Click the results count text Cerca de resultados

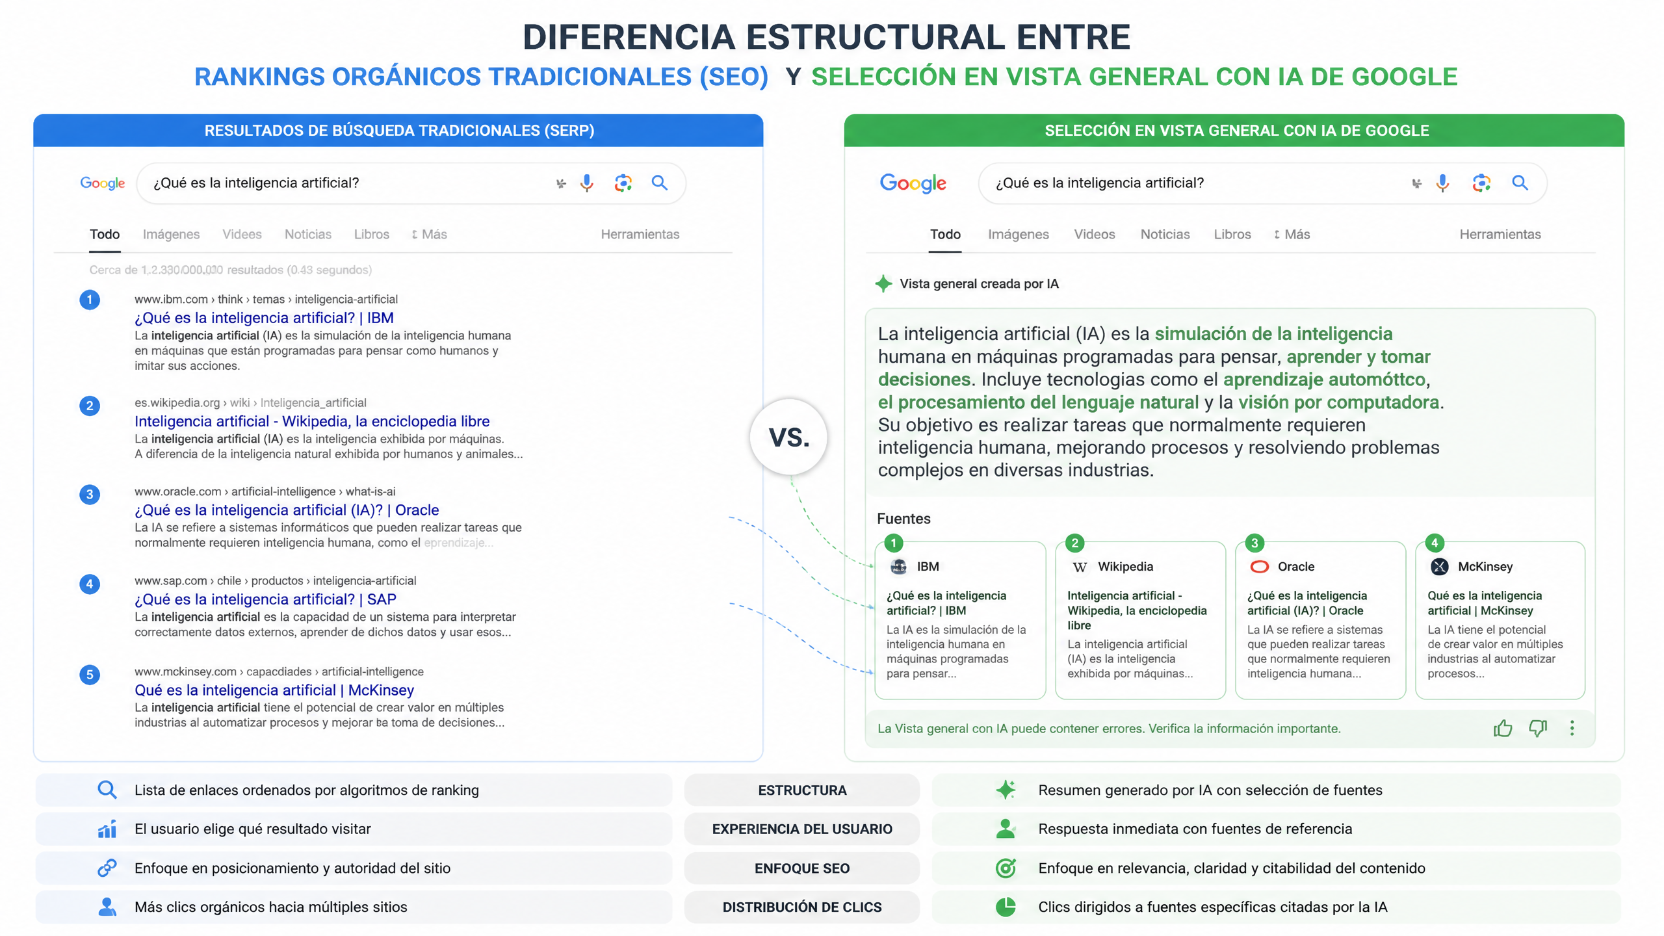(230, 270)
